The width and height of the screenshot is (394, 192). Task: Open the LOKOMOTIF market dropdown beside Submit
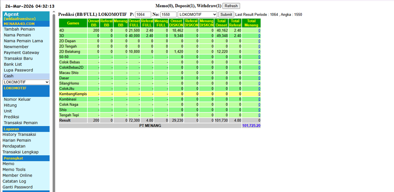click(x=197, y=15)
